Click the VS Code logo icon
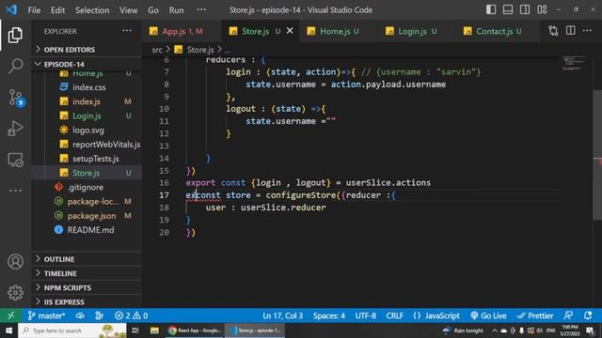The width and height of the screenshot is (602, 338). coord(11,9)
